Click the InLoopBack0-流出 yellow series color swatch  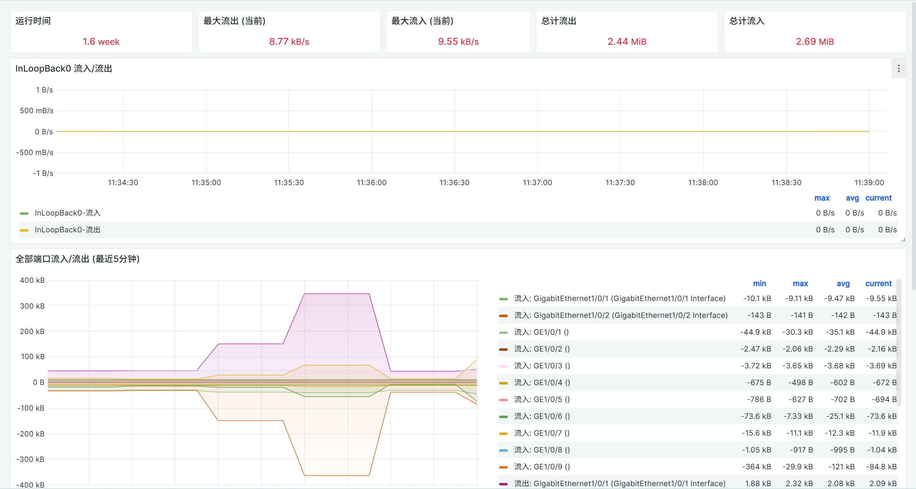pyautogui.click(x=24, y=230)
